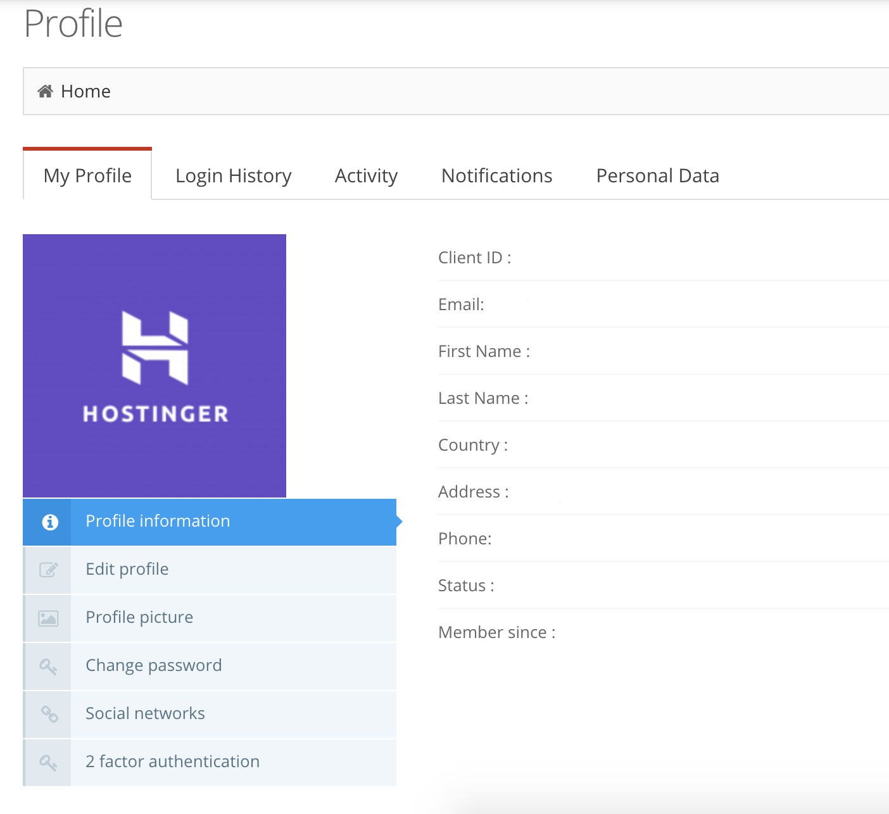The image size is (889, 814).
Task: Open the Social networks menu item
Action: (210, 715)
